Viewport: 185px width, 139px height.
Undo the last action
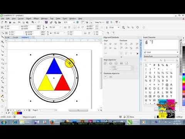click(33, 22)
